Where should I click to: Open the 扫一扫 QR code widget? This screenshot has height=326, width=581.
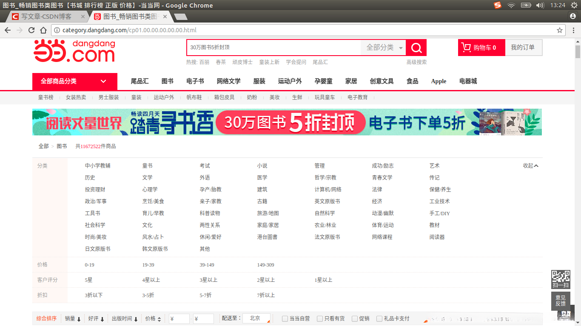click(x=561, y=279)
